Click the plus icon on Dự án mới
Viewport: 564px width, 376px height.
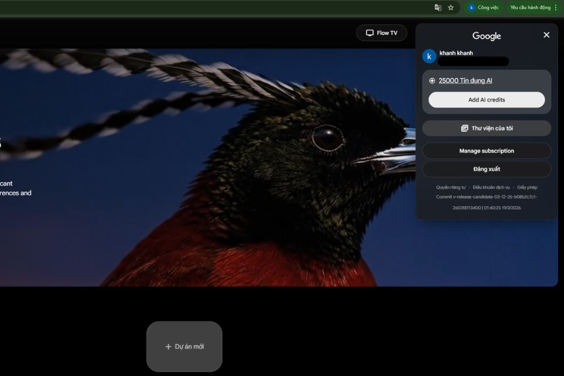point(168,347)
